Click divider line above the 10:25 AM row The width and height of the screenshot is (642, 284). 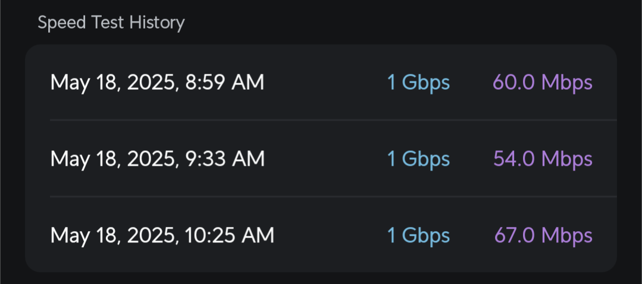[x=333, y=197]
